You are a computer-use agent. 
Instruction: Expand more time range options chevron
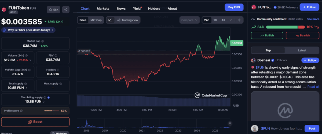click(x=231, y=20)
